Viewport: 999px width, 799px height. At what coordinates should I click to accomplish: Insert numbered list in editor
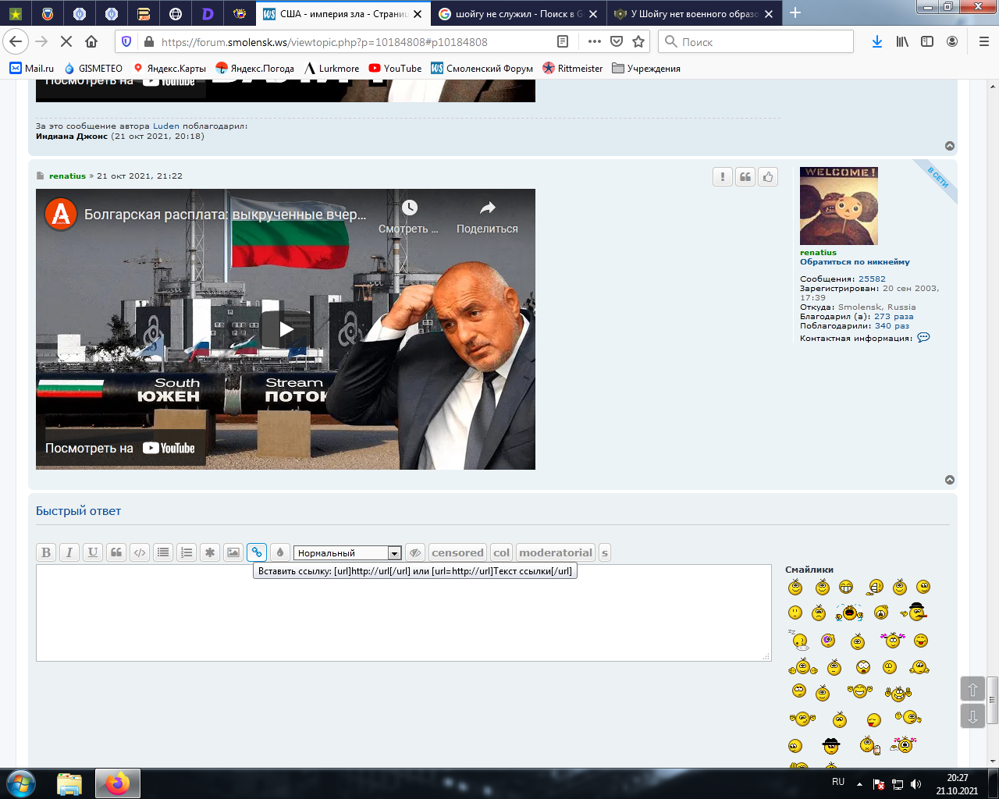point(187,552)
